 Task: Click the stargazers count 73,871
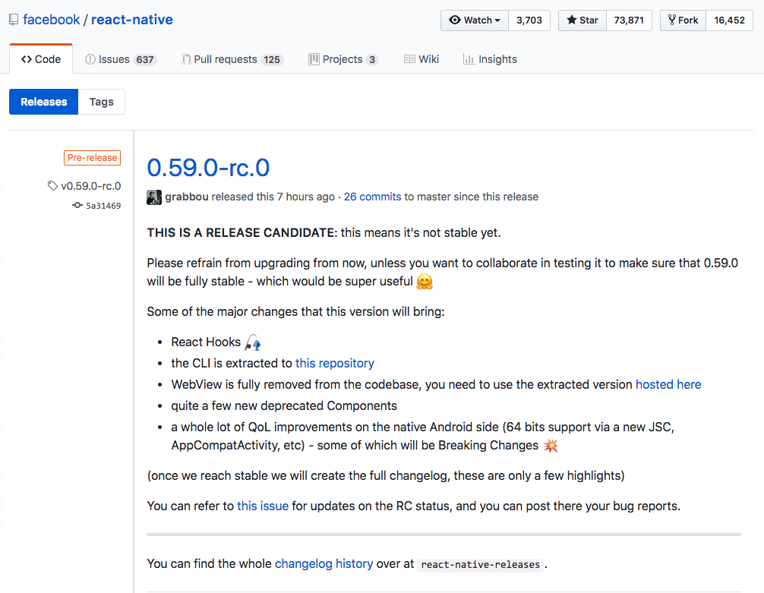629,21
